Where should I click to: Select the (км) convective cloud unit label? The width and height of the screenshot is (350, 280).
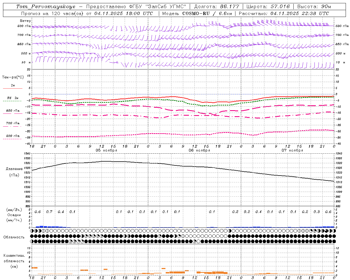point(14,266)
